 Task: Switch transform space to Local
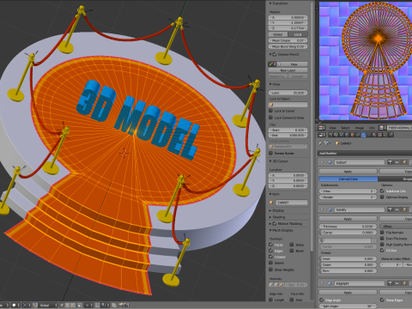click(298, 34)
